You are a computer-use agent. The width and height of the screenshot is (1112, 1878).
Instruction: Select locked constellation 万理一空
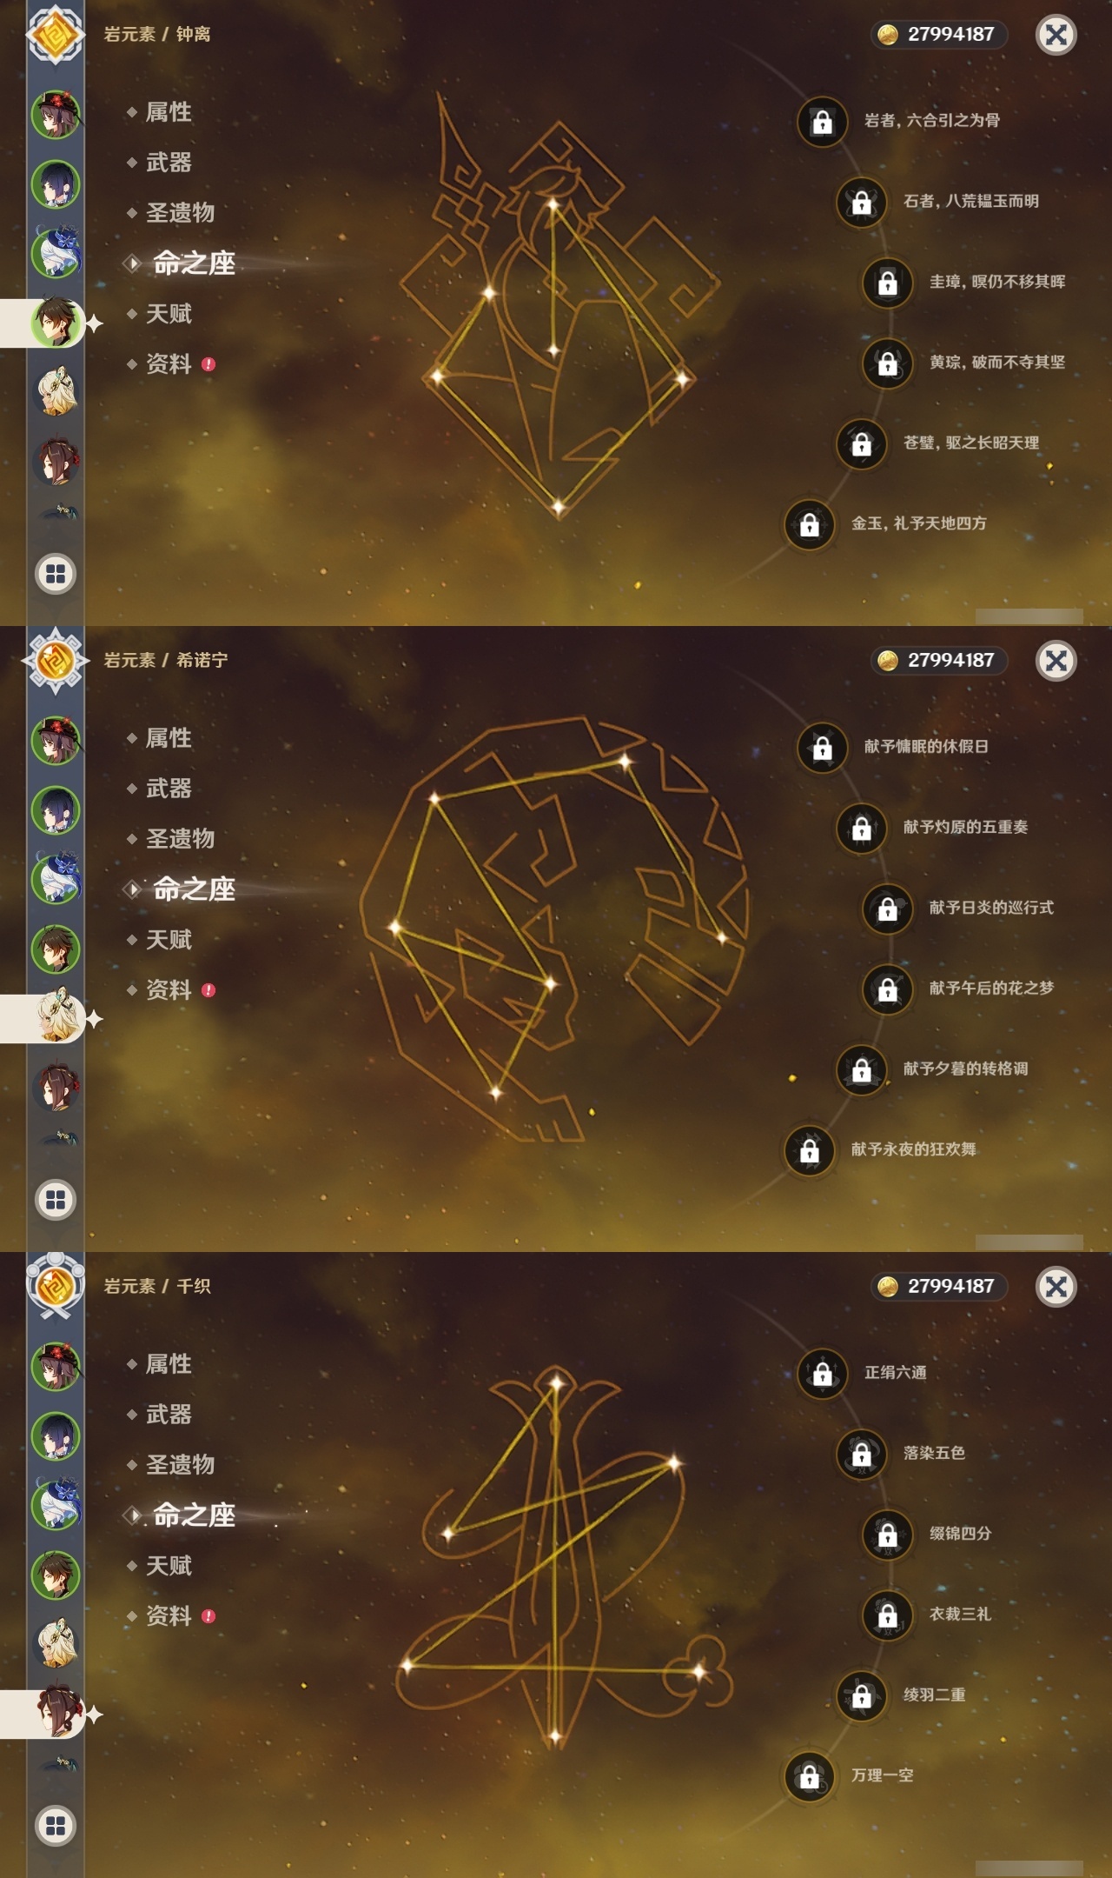point(850,1775)
